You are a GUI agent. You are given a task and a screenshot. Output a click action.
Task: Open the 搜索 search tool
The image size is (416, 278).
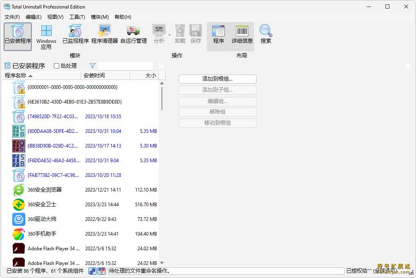pos(266,35)
